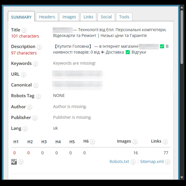Click the help icon next to URL
Screen dimensions: 186x186
24,75
